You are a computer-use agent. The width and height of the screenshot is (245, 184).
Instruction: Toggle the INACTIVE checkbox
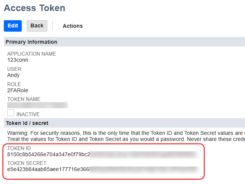pos(11,113)
